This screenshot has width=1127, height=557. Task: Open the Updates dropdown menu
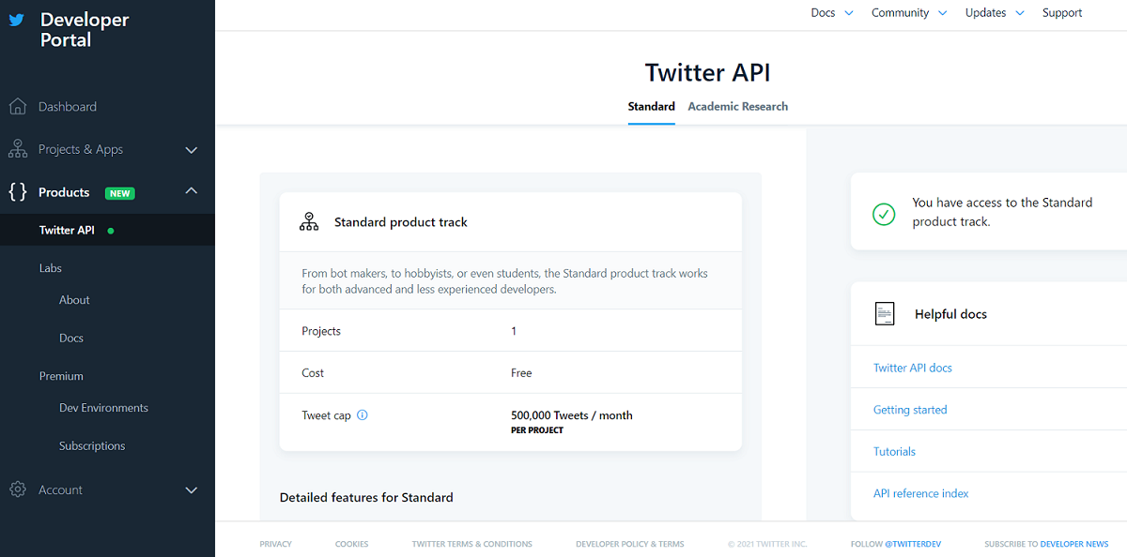tap(995, 13)
